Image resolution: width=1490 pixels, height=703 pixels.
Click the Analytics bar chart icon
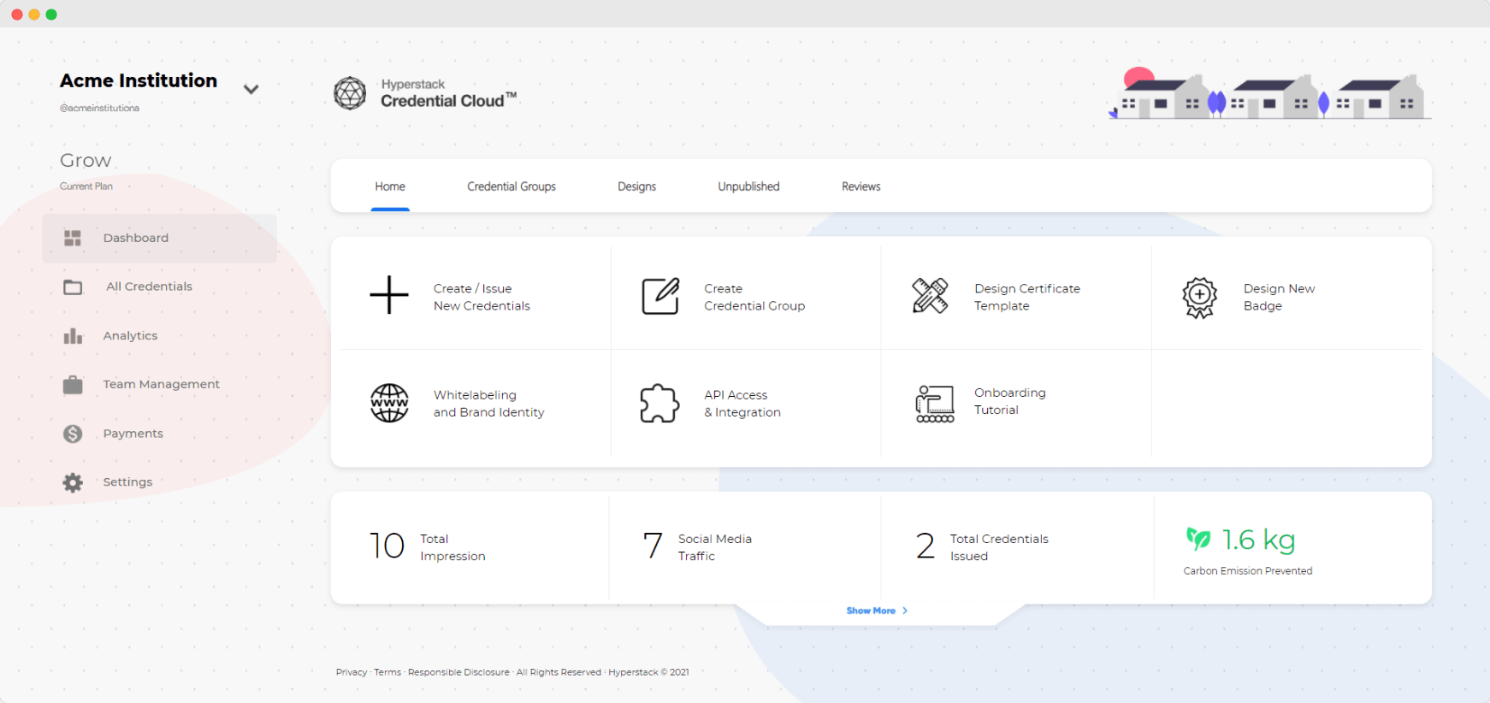[x=73, y=336]
